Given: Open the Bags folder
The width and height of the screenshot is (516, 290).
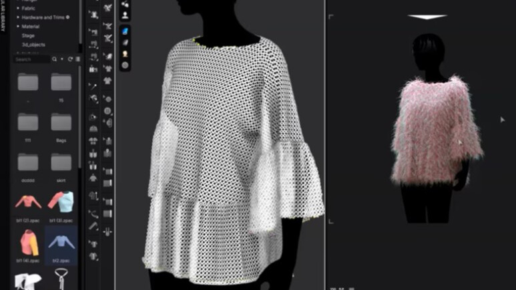Looking at the screenshot, I should [61, 122].
